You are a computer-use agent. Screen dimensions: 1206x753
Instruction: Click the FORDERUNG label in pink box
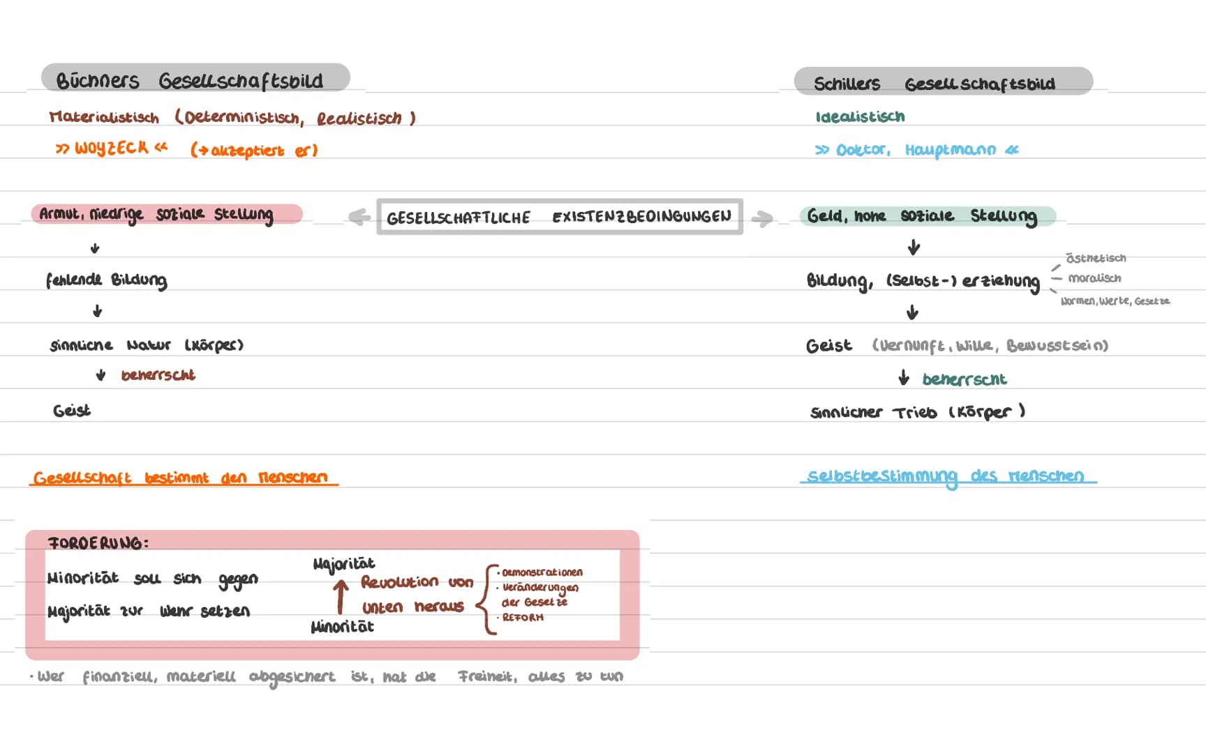pyautogui.click(x=98, y=542)
